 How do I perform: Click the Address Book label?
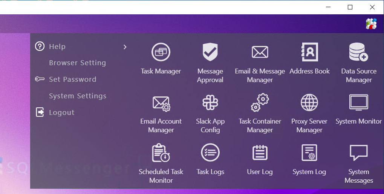pyautogui.click(x=309, y=71)
